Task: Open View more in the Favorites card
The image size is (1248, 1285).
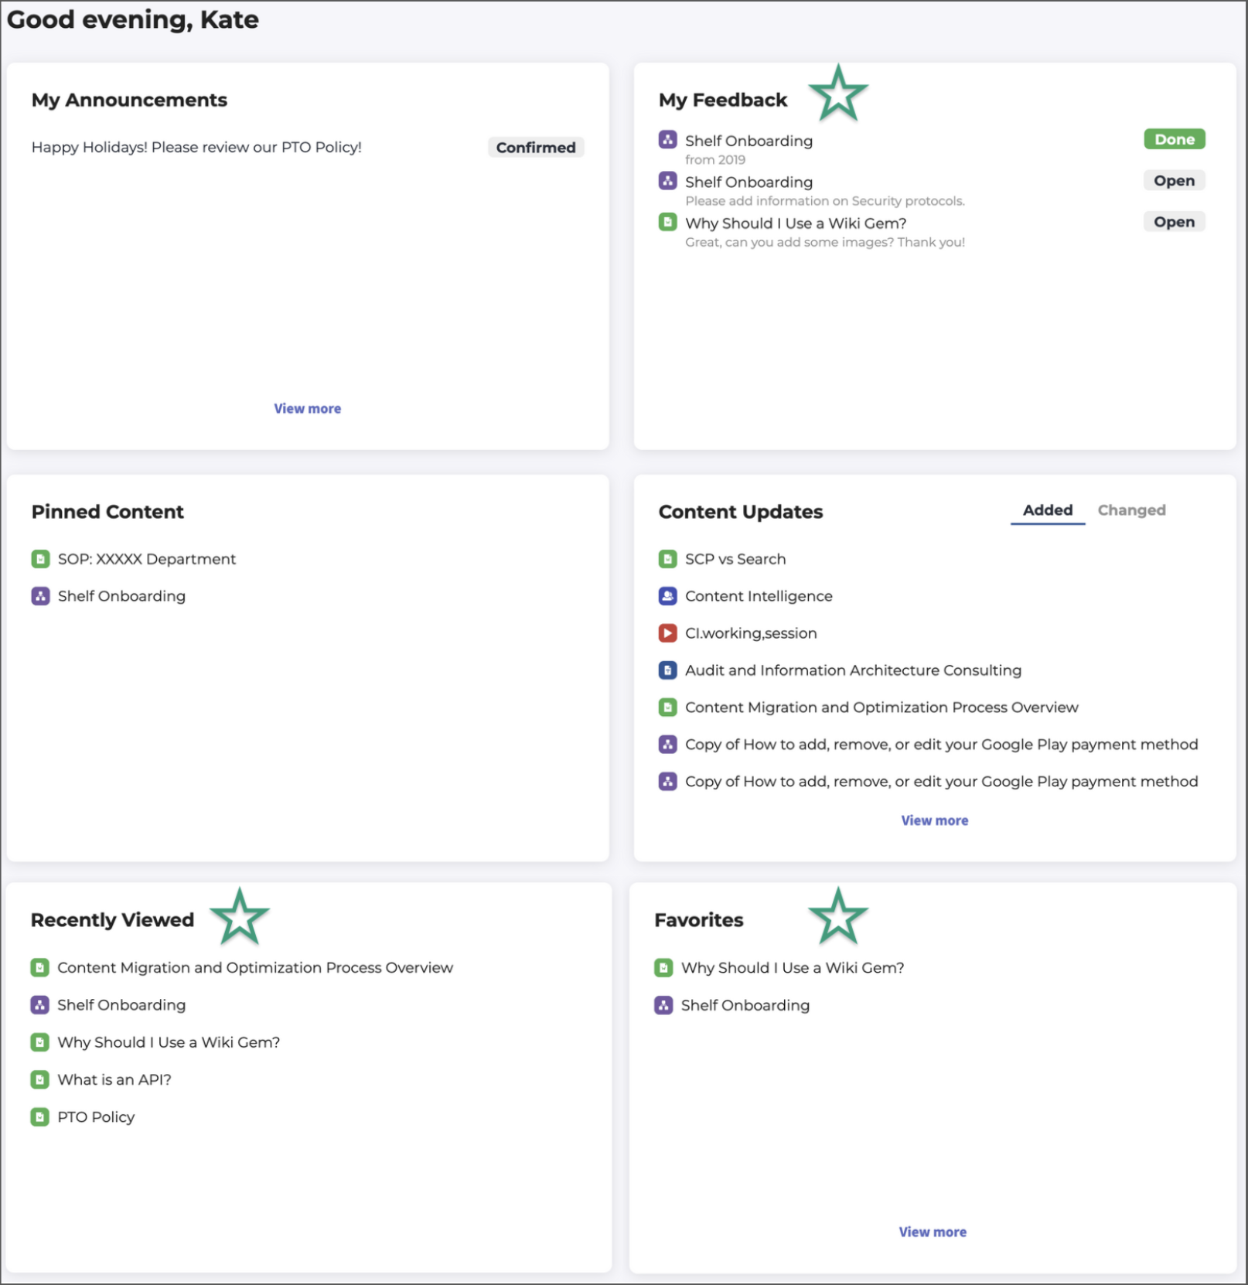Action: [933, 1232]
